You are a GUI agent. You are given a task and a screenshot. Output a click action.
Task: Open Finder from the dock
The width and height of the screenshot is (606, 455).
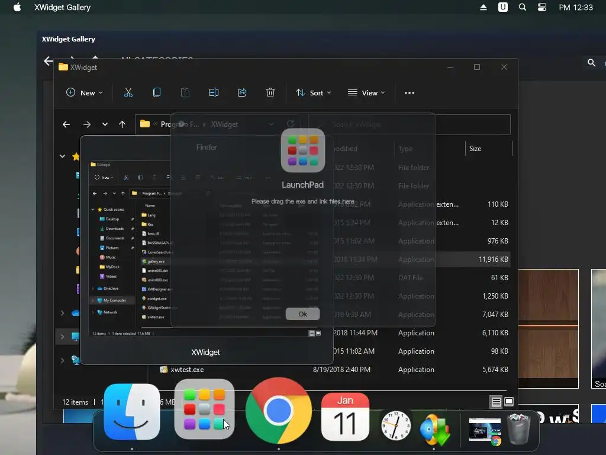132,412
